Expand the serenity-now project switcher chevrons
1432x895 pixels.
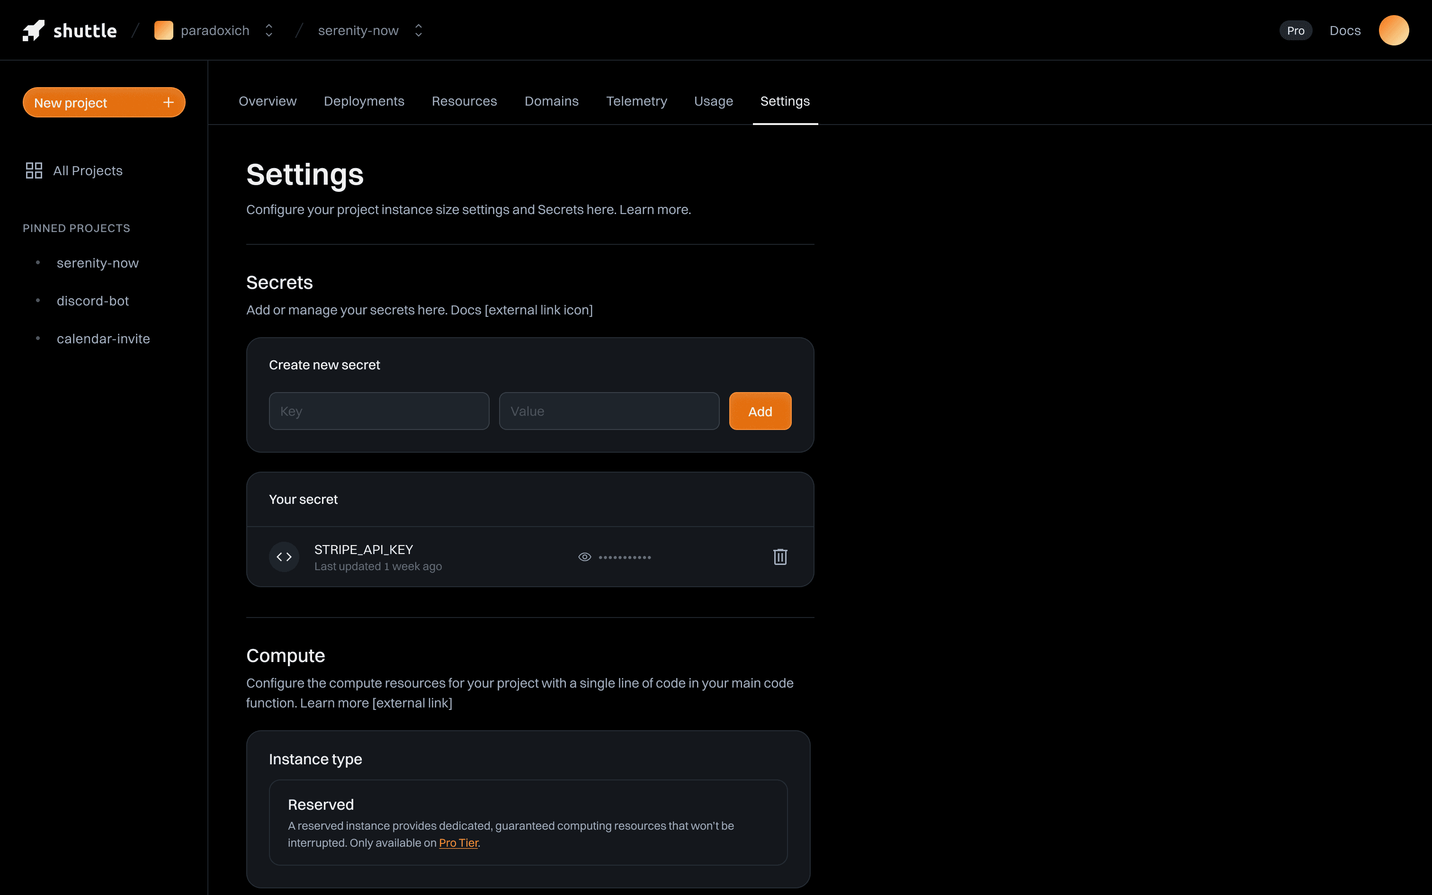tap(418, 30)
